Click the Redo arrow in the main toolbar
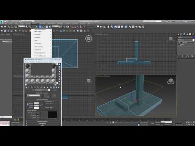 tap(5, 27)
